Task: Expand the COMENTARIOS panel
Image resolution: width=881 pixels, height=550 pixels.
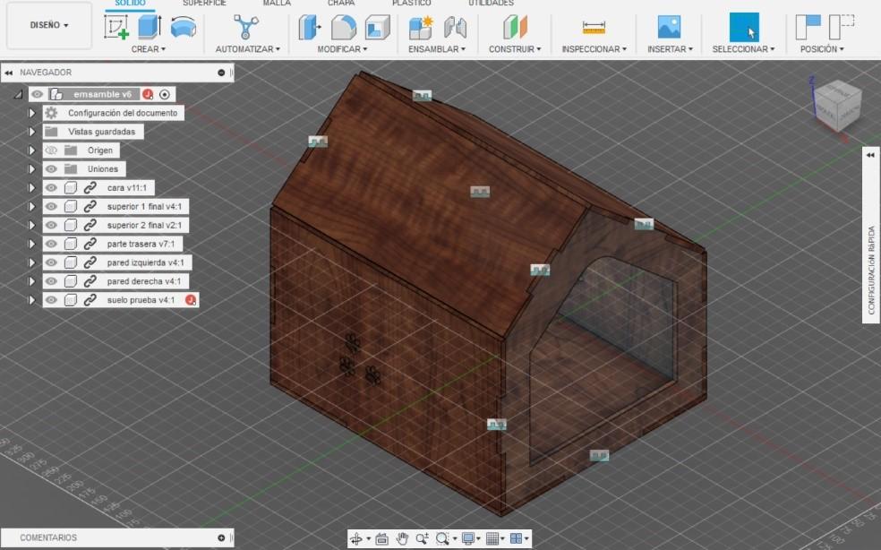Action: [221, 538]
